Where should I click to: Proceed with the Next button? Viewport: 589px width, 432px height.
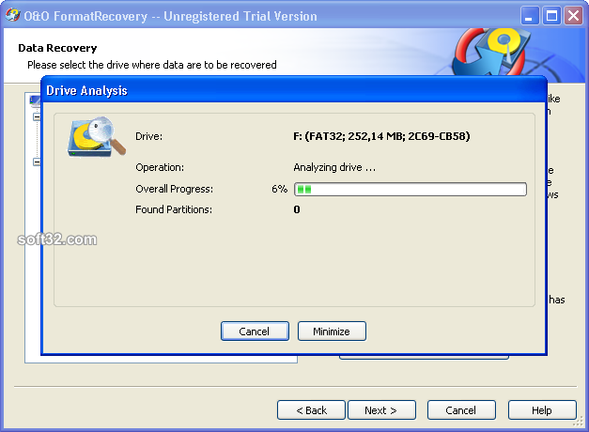381,410
